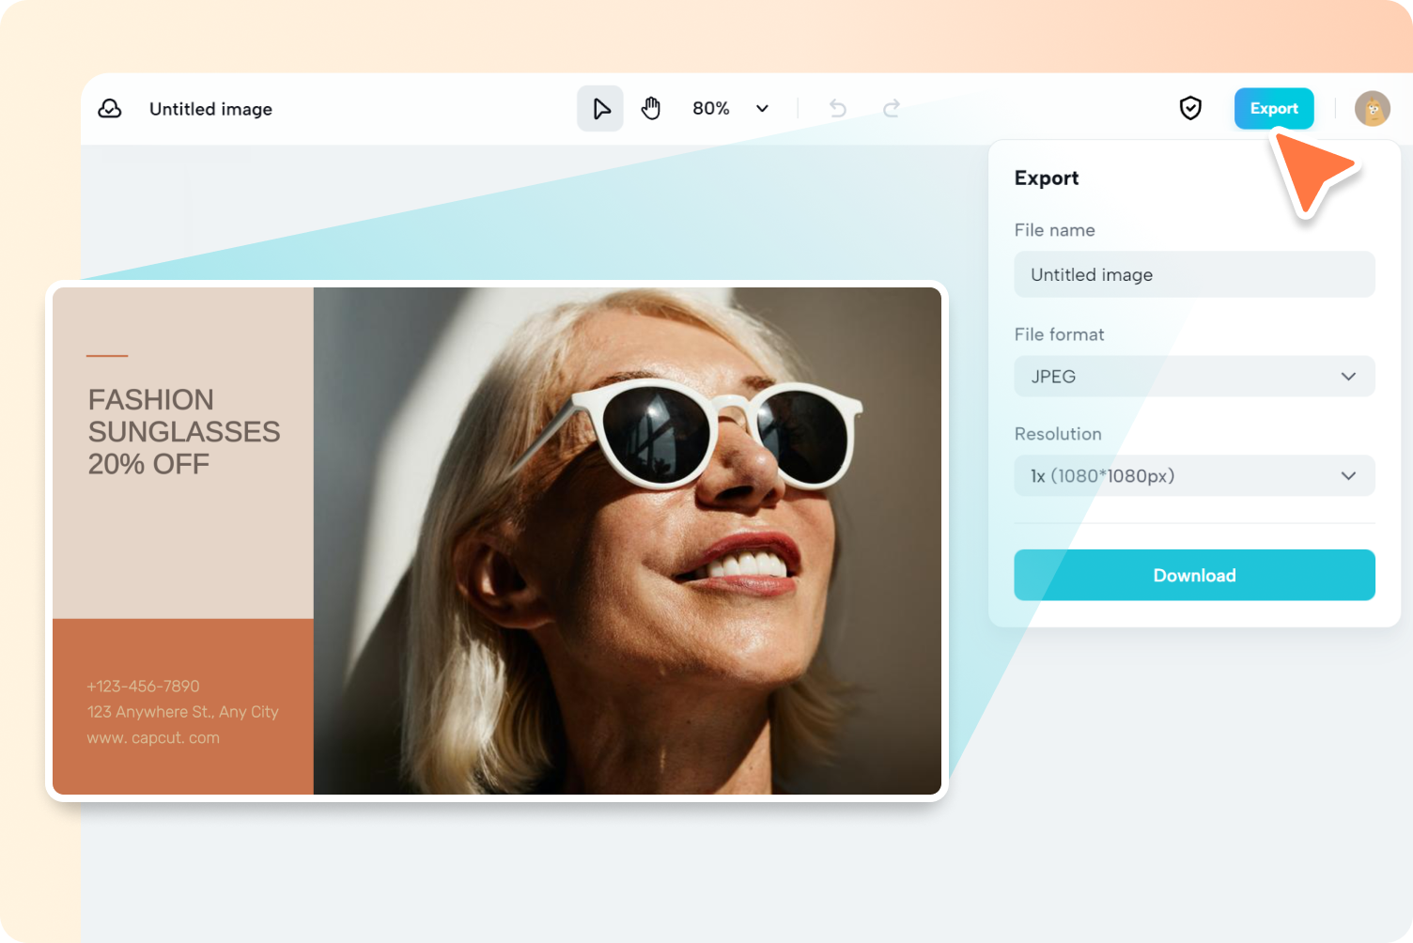Select the woman with sunglasses photo
The image size is (1413, 943).
[x=628, y=541]
